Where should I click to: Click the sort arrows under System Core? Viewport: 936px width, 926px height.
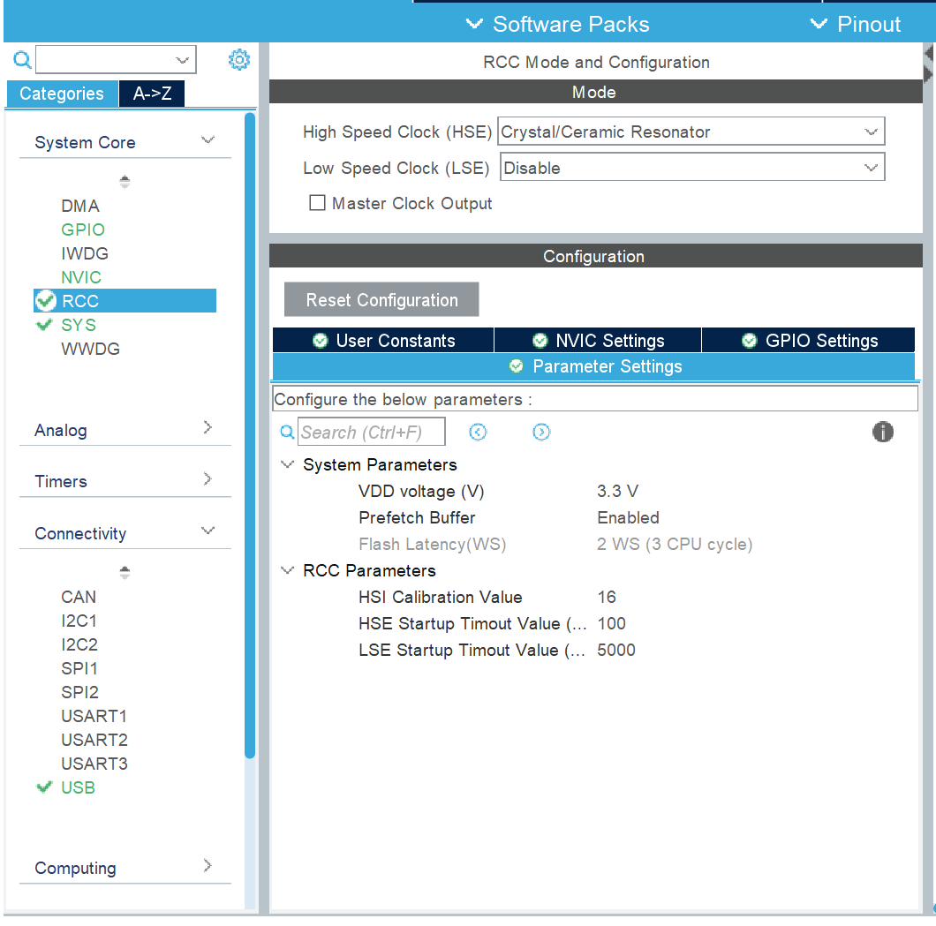(125, 182)
